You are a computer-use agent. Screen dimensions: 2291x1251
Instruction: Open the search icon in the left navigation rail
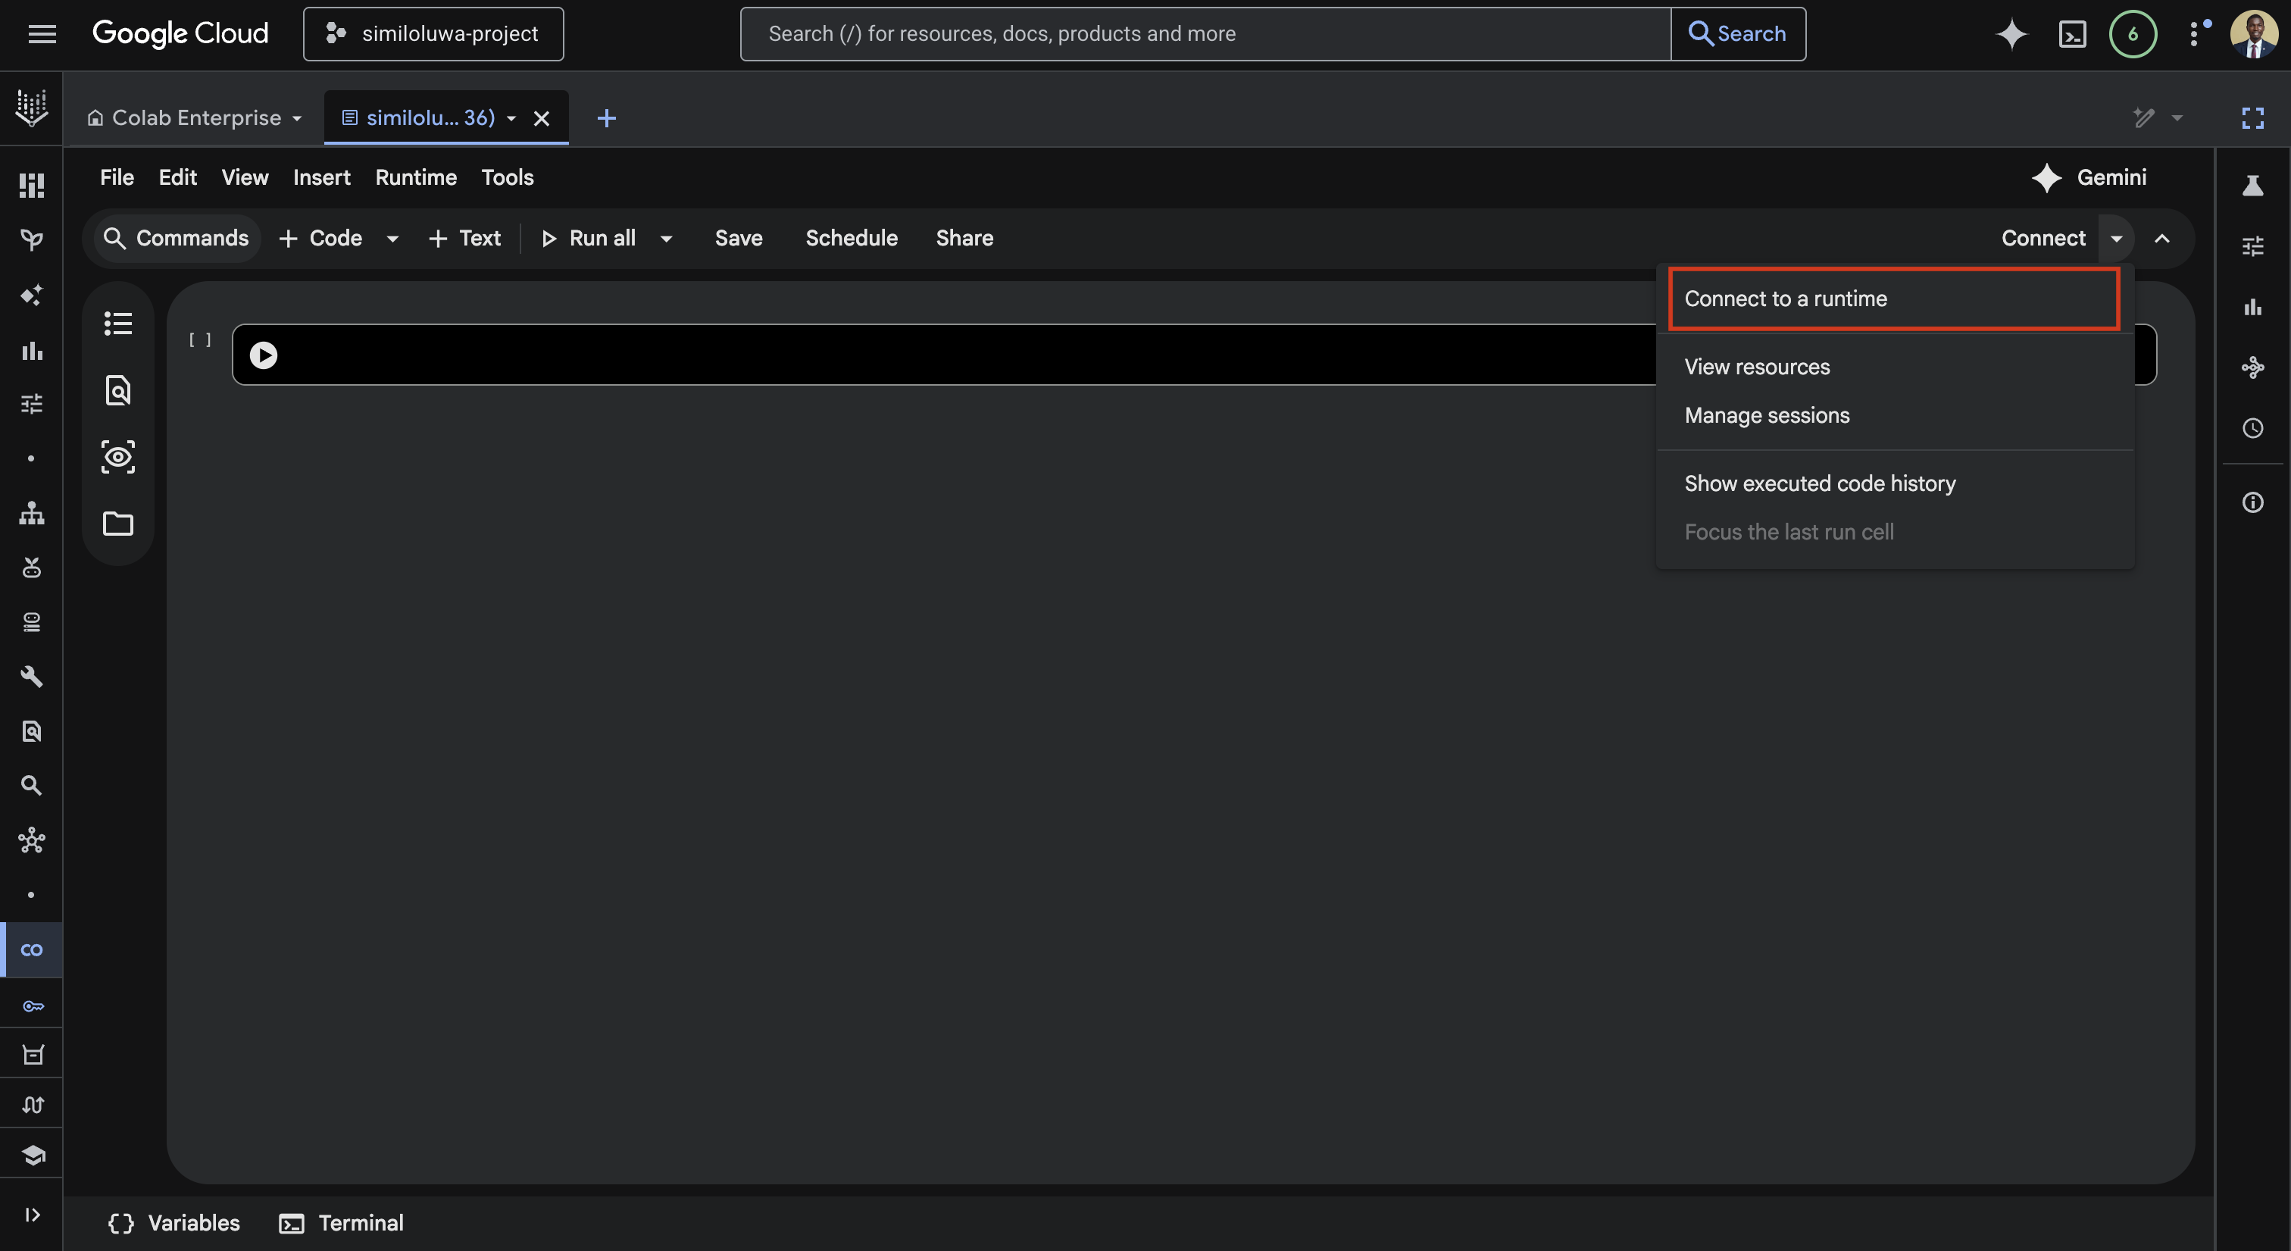coord(32,785)
